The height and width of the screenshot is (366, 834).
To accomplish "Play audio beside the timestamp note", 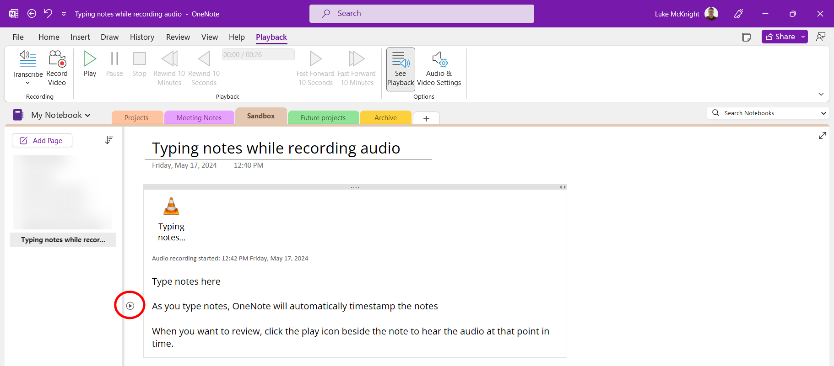I will 130,306.
